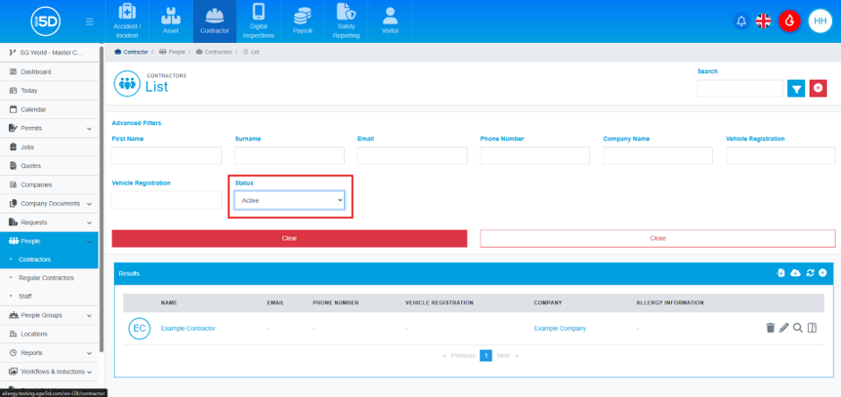The width and height of the screenshot is (841, 397).
Task: Open notifications bell
Action: [742, 21]
